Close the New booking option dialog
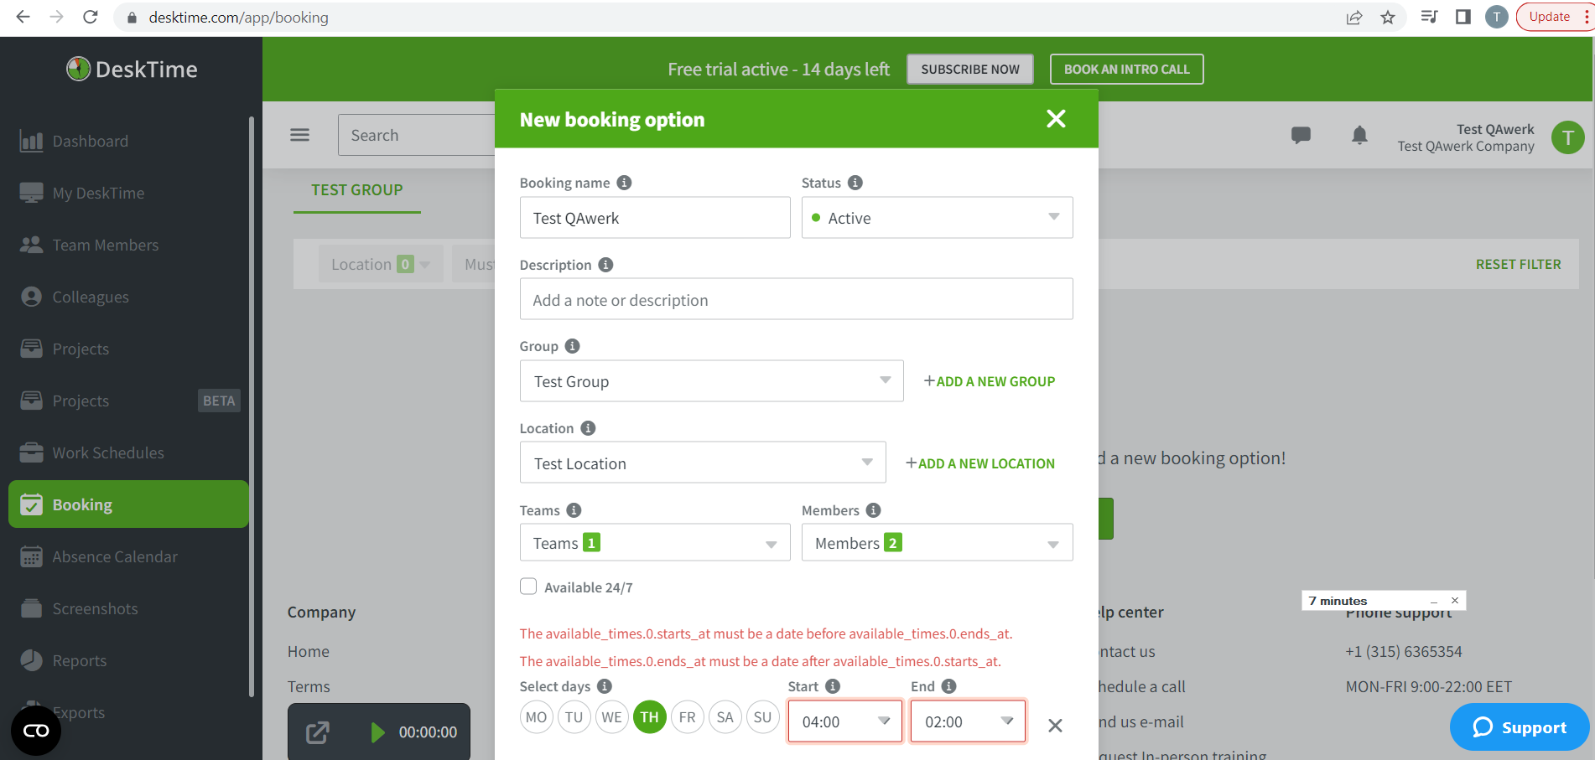The image size is (1595, 760). (x=1056, y=119)
